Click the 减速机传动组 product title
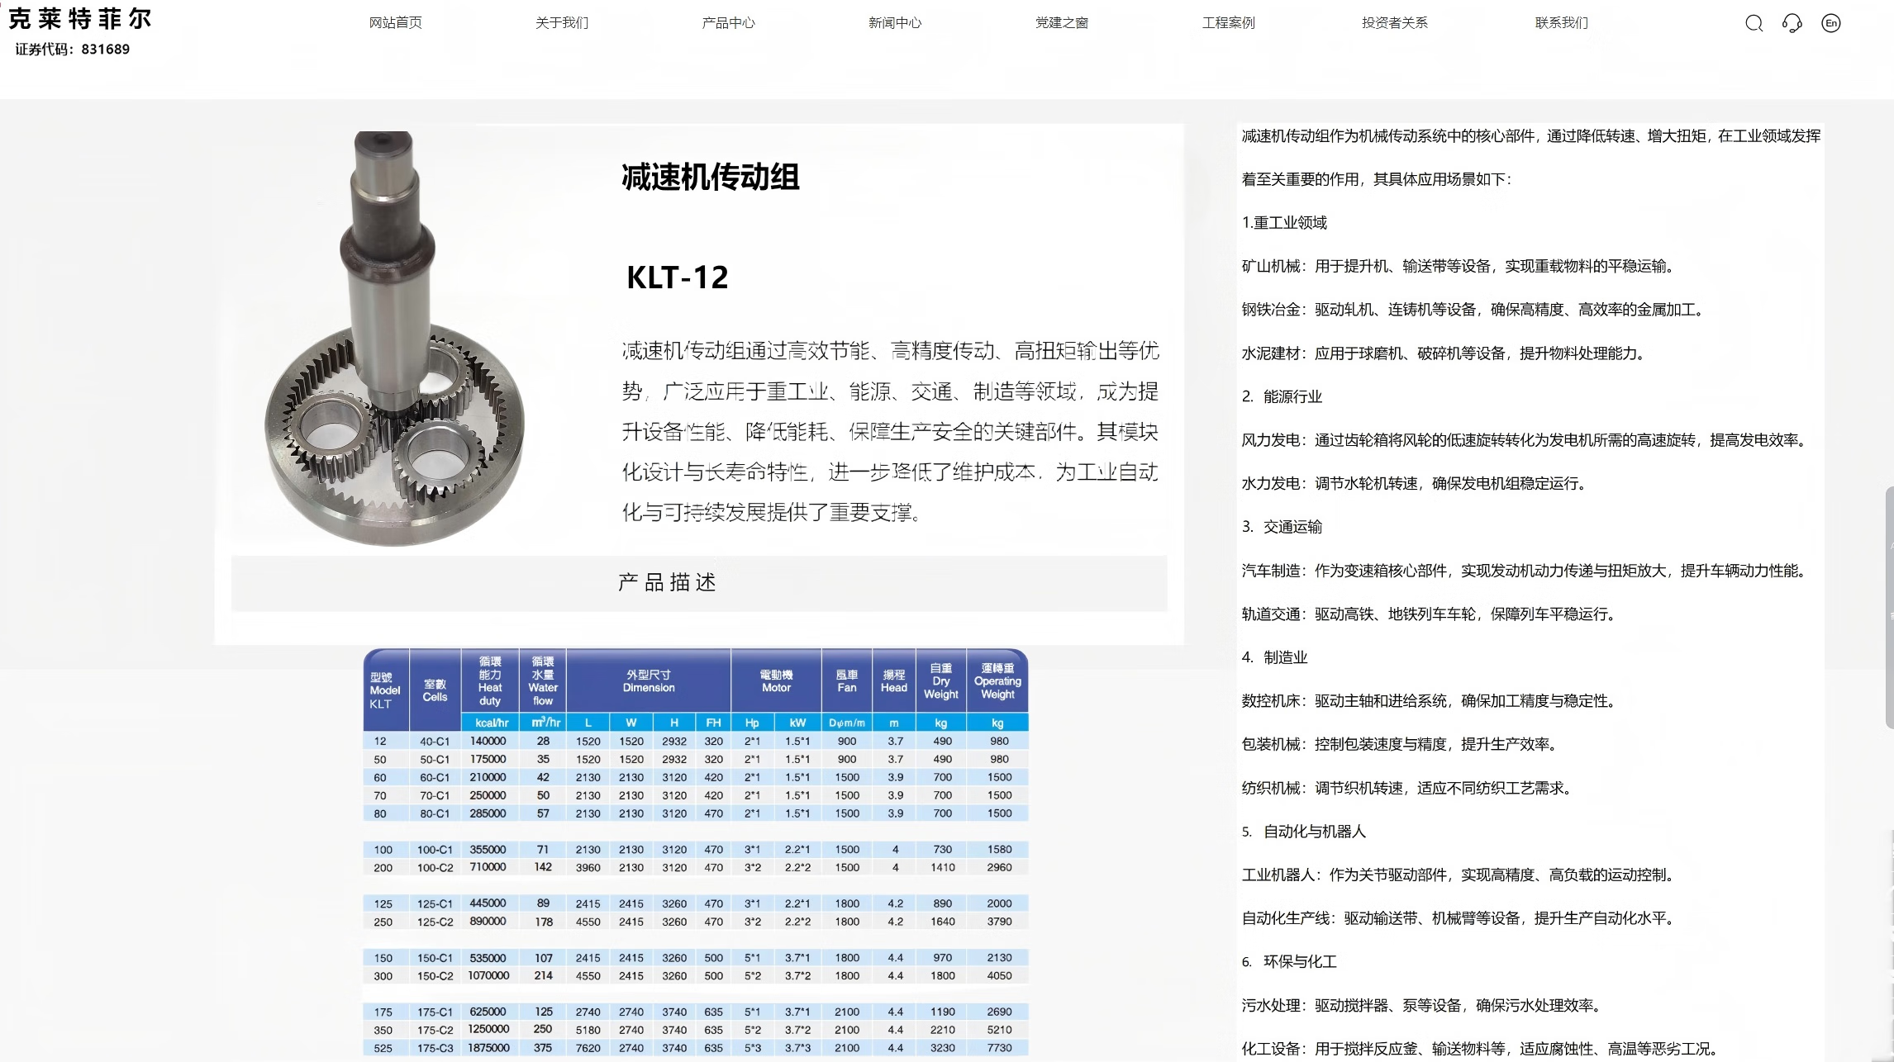This screenshot has height=1062, width=1894. [x=711, y=178]
